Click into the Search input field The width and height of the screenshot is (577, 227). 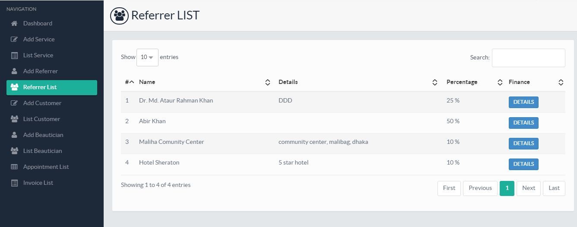[x=528, y=58]
